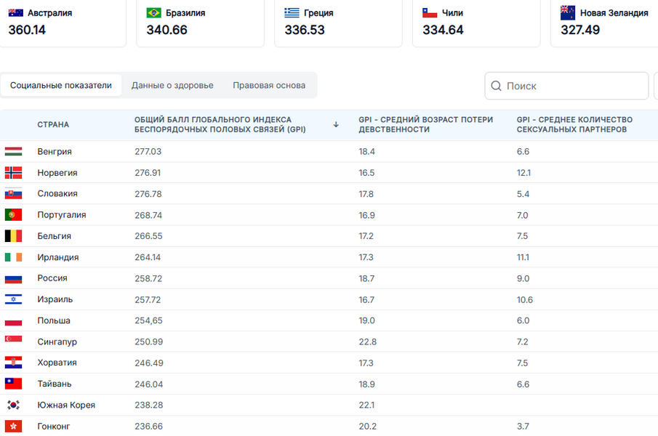Screen dimensions: 658x436
Task: Click the Hong Kong flag icon
Action: tap(13, 427)
